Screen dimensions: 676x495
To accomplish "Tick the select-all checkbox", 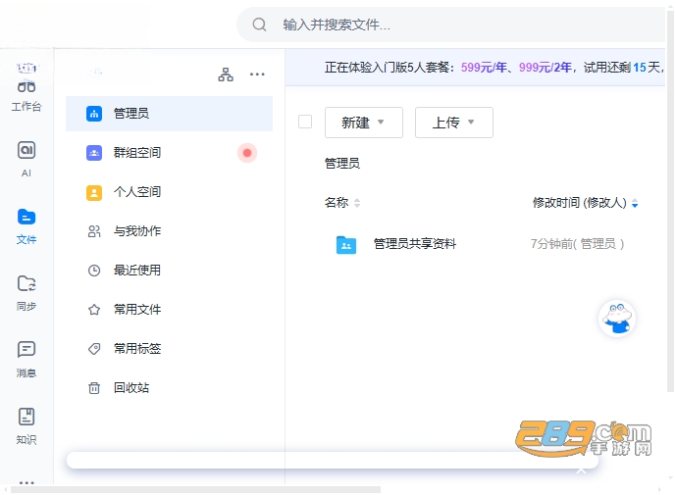I will pos(305,122).
